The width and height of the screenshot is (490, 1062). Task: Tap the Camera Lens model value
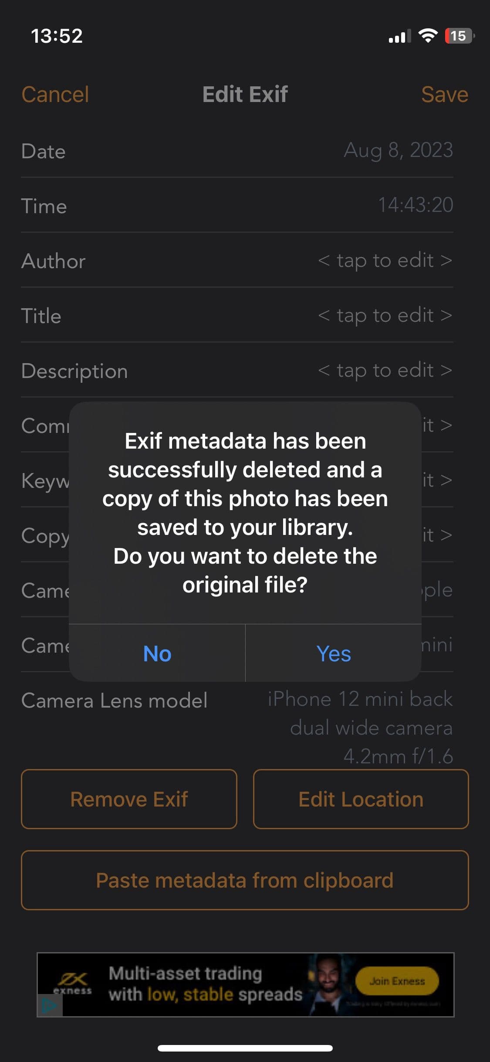pos(360,727)
